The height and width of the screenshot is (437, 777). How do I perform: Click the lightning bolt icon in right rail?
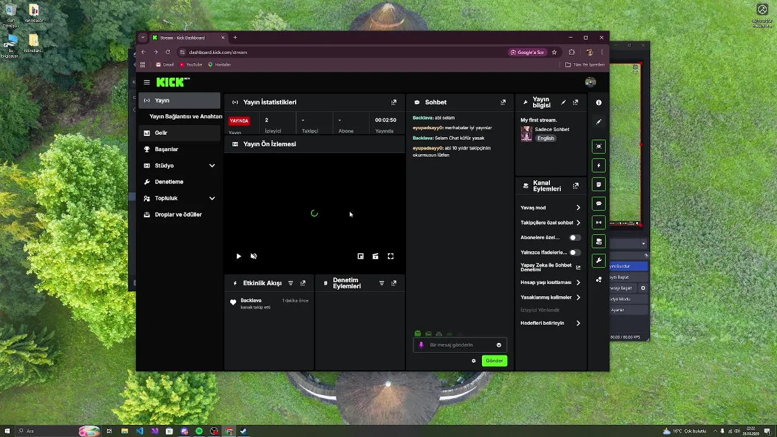pos(599,165)
